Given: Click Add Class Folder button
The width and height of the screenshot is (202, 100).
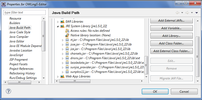Looking at the screenshot, I should [171, 43].
